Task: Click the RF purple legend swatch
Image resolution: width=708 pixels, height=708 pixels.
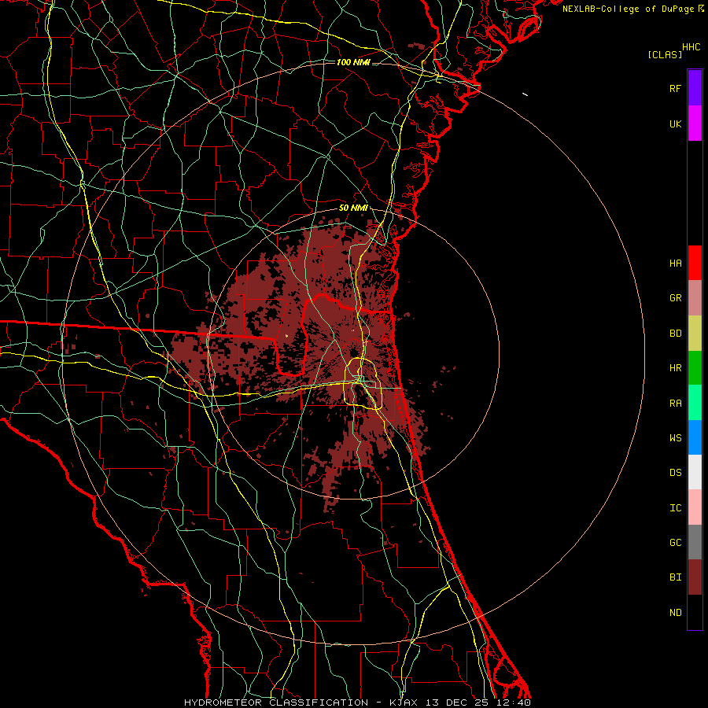Action: tap(695, 88)
